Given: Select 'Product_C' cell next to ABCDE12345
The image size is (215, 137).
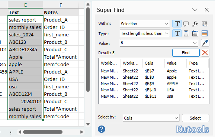Looking at the screenshot, I should pos(61,49).
